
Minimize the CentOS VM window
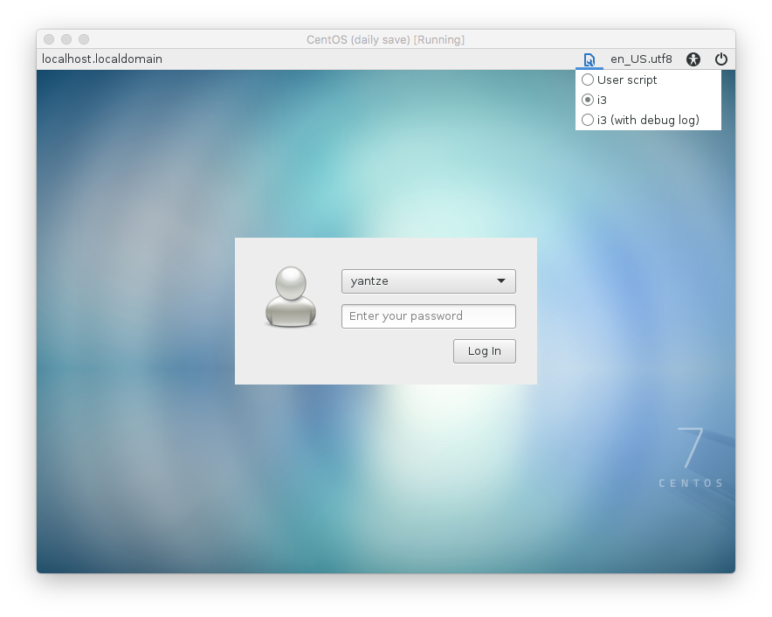(x=66, y=39)
